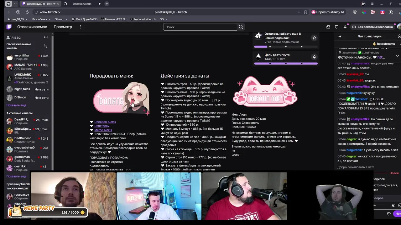This screenshot has width=401, height=225.
Task: Open the Stream bookmarks folder
Action: 61,19
